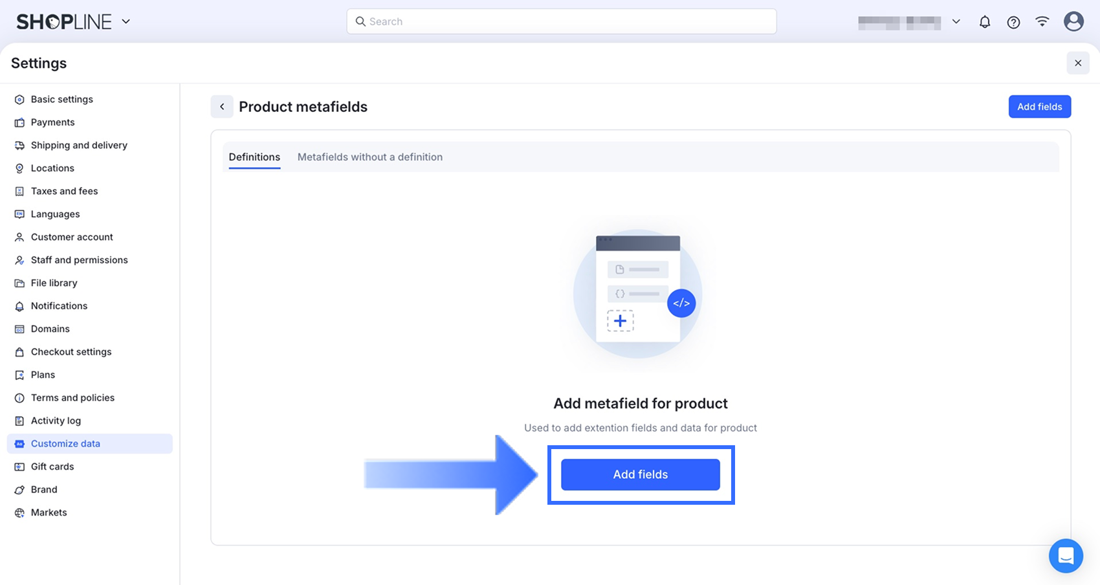The image size is (1100, 585).
Task: Expand the SHOPLINE logo dropdown arrow
Action: 126,21
